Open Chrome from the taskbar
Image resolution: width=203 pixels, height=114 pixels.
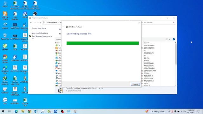pyautogui.click(x=29, y=111)
